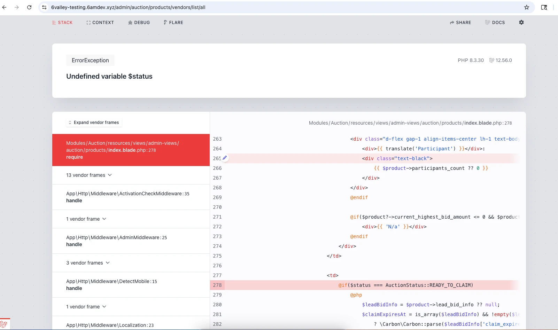This screenshot has width=558, height=330.
Task: Bookmark this page with the star icon
Action: coord(527,7)
